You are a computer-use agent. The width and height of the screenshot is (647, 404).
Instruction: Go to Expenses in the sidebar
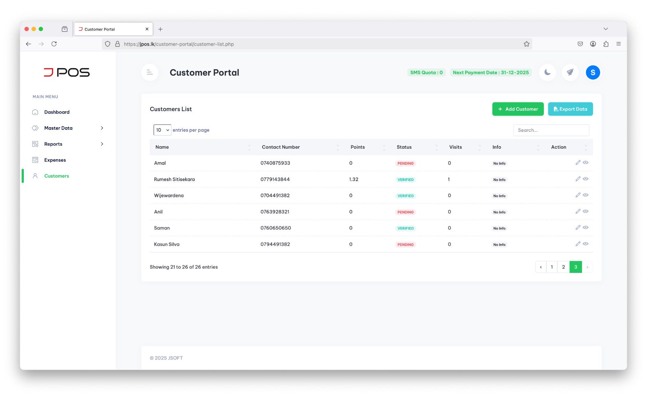55,160
